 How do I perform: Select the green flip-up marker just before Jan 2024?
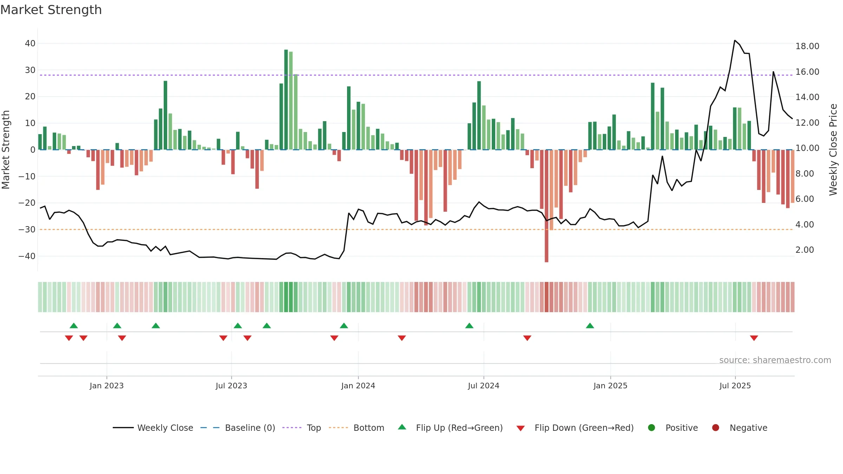click(x=344, y=325)
